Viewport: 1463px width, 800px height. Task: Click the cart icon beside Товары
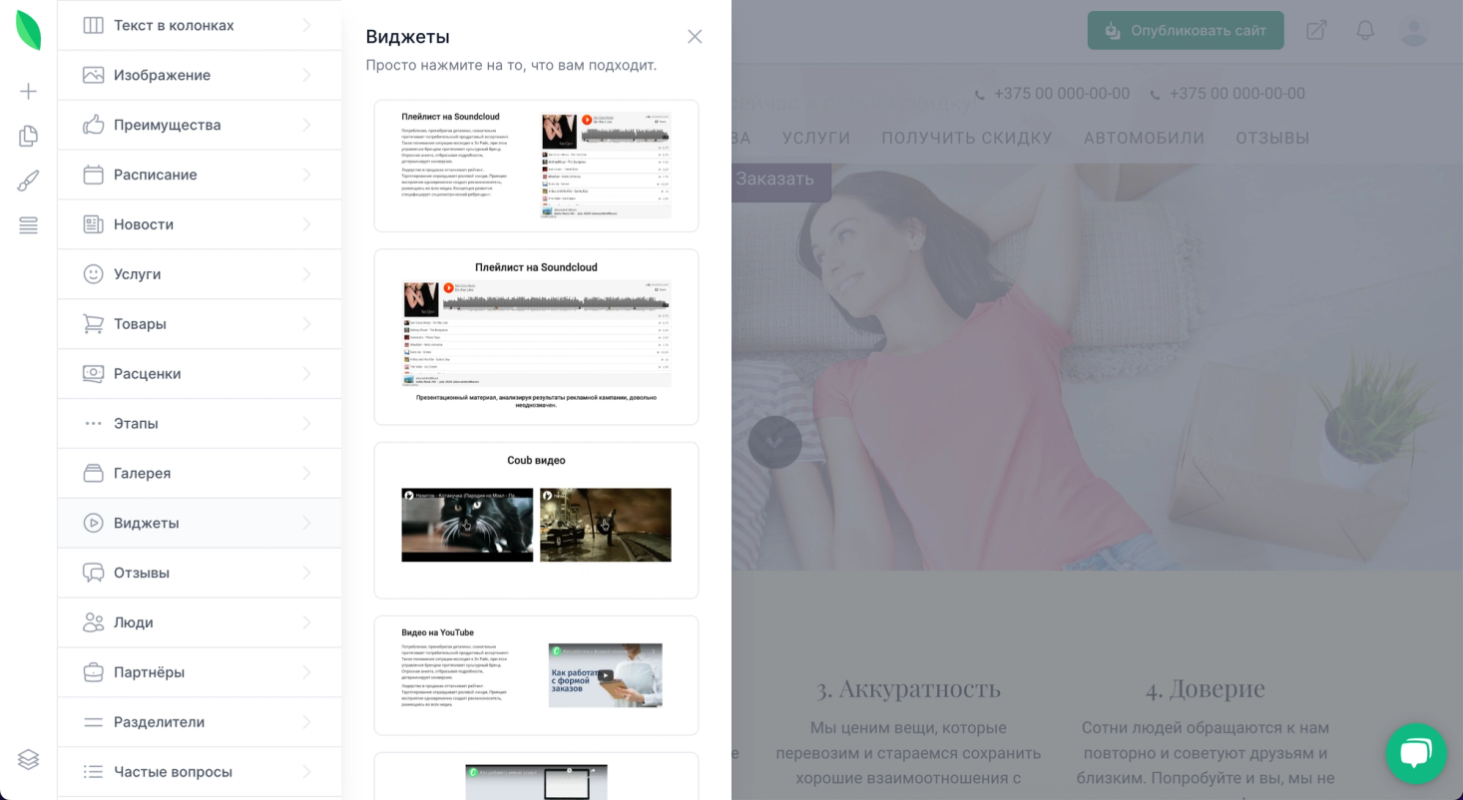pyautogui.click(x=93, y=324)
